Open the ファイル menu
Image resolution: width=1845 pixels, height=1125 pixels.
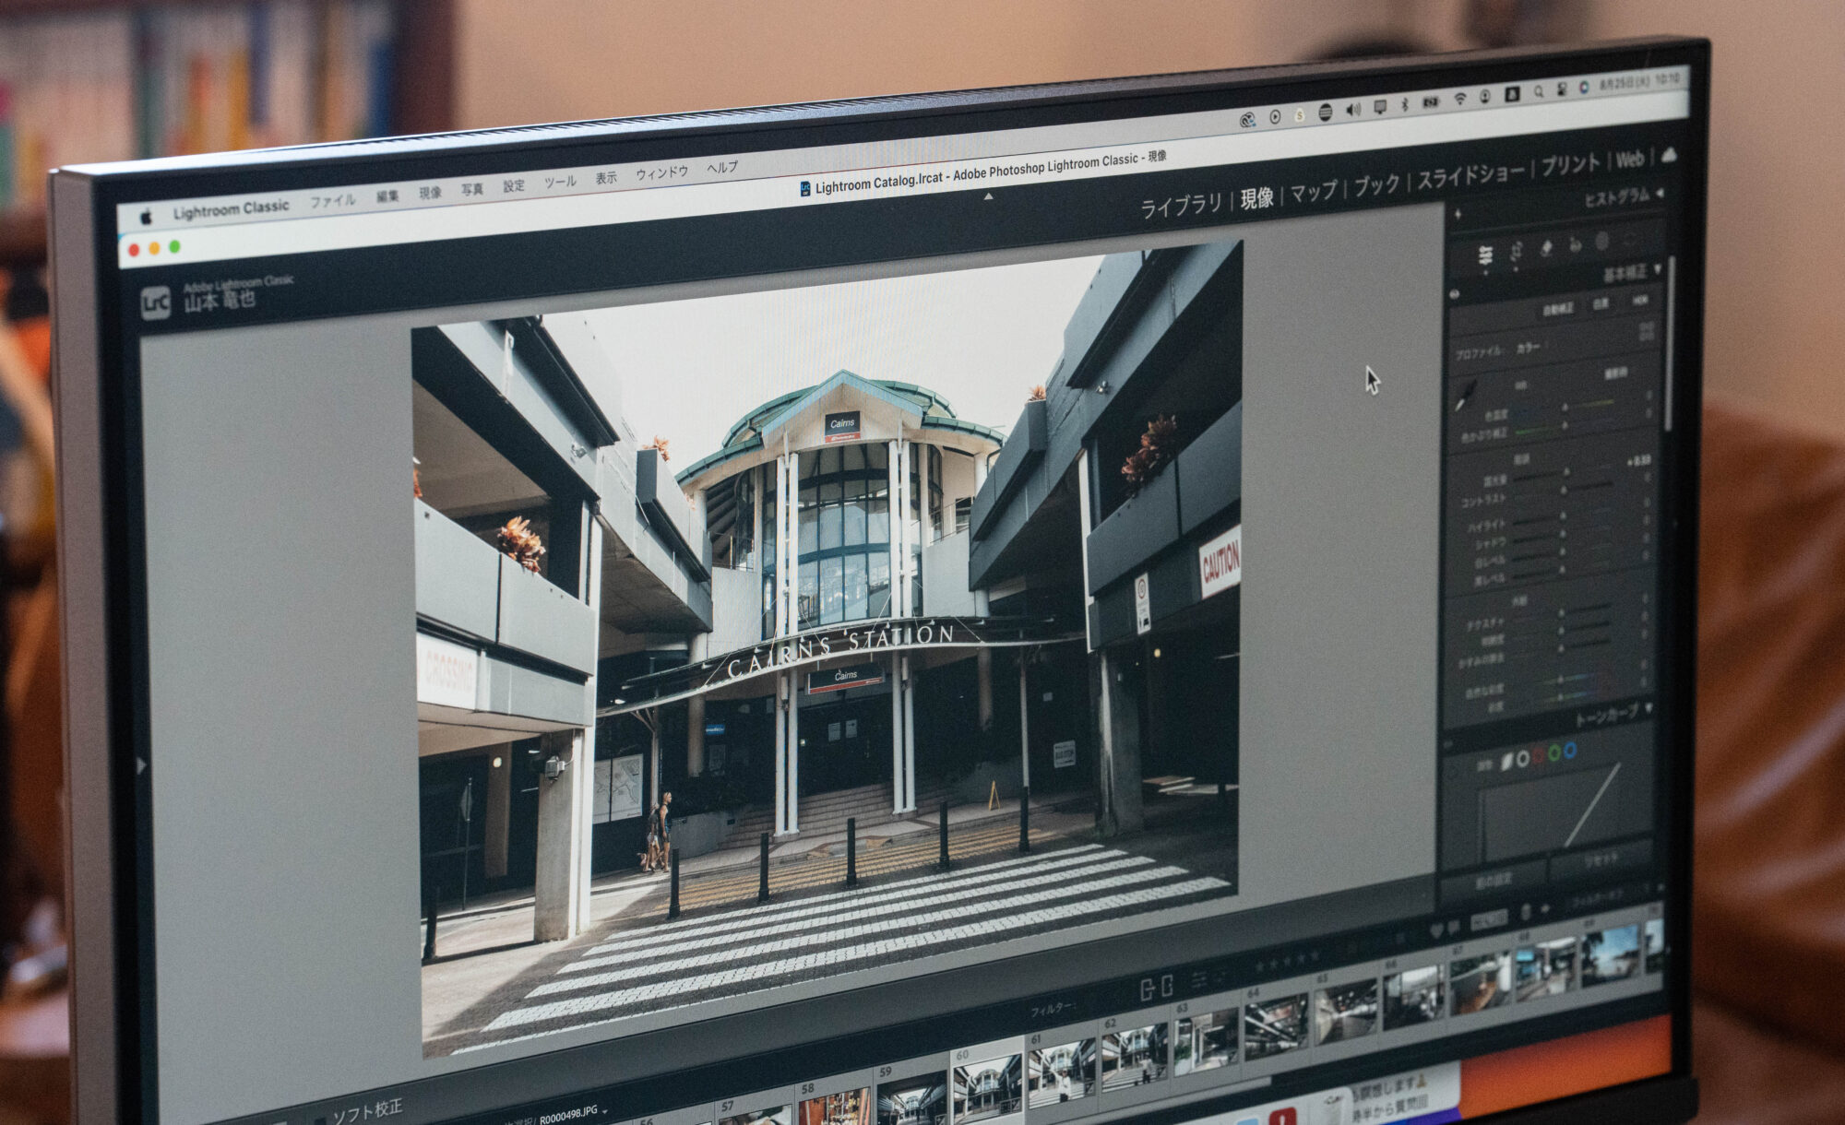(x=332, y=201)
